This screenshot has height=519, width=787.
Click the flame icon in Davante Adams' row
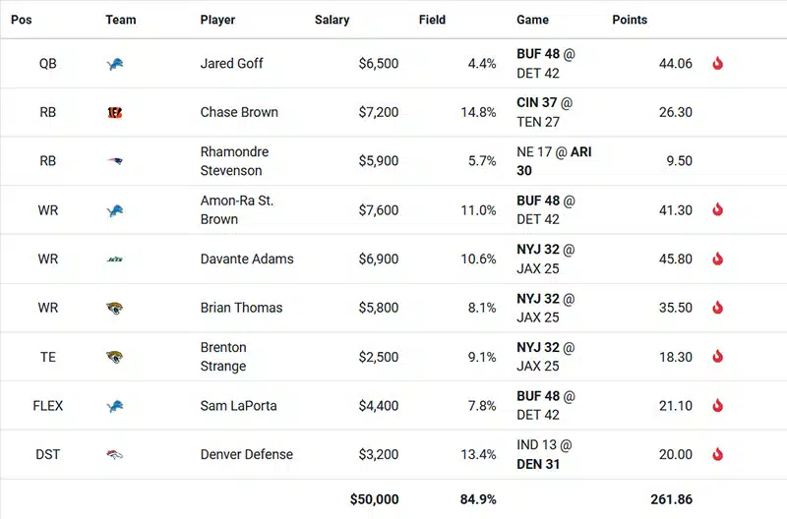(717, 259)
